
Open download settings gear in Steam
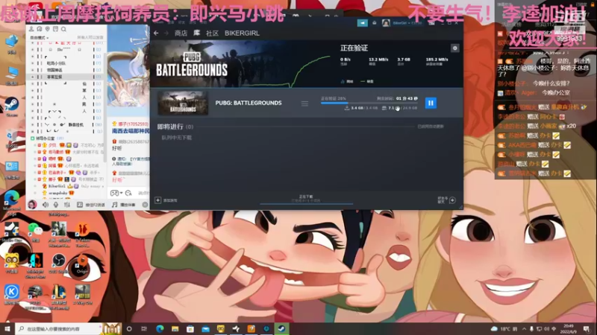(x=454, y=48)
